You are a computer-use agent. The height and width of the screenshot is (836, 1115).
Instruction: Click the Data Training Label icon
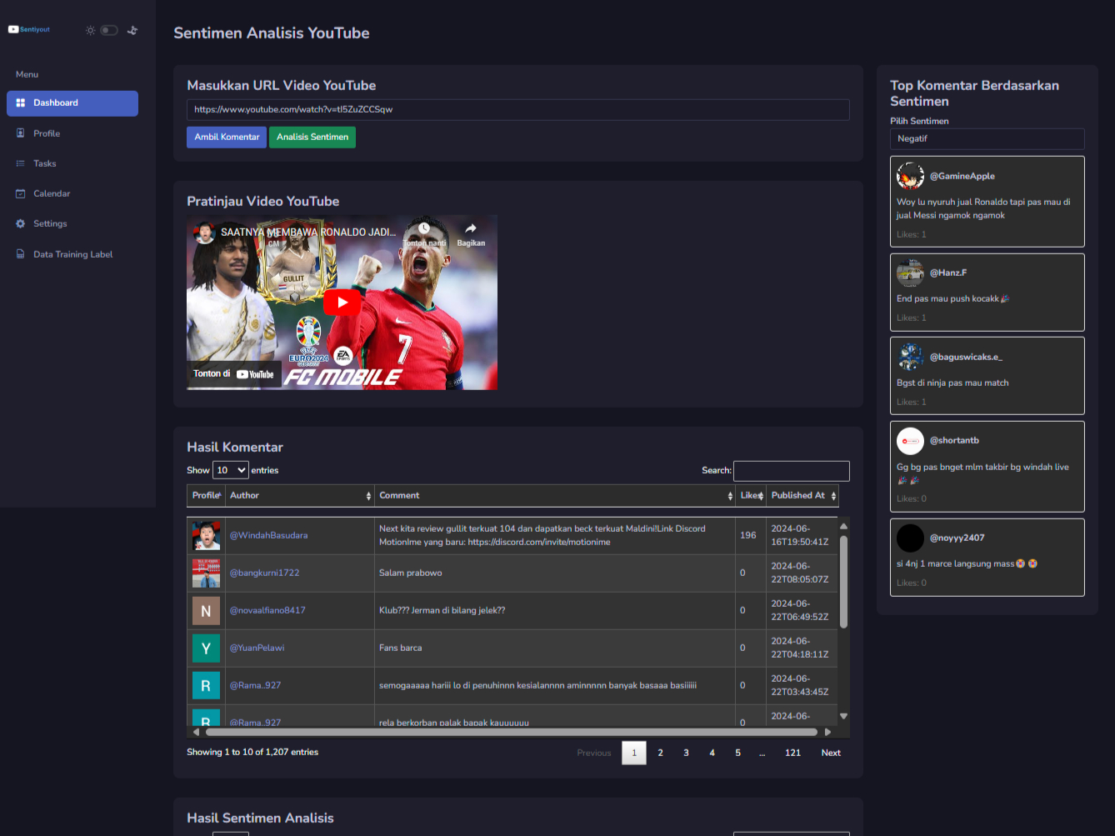coord(21,254)
